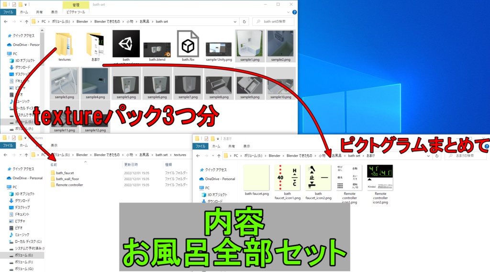Select bath faucet.png in おまけ window

coord(256,181)
